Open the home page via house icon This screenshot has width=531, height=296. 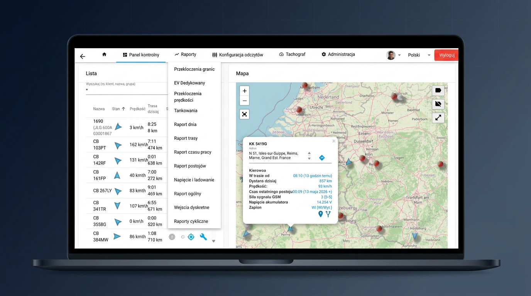[x=104, y=54]
